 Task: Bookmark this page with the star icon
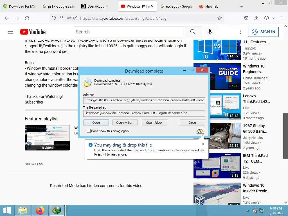point(219,18)
